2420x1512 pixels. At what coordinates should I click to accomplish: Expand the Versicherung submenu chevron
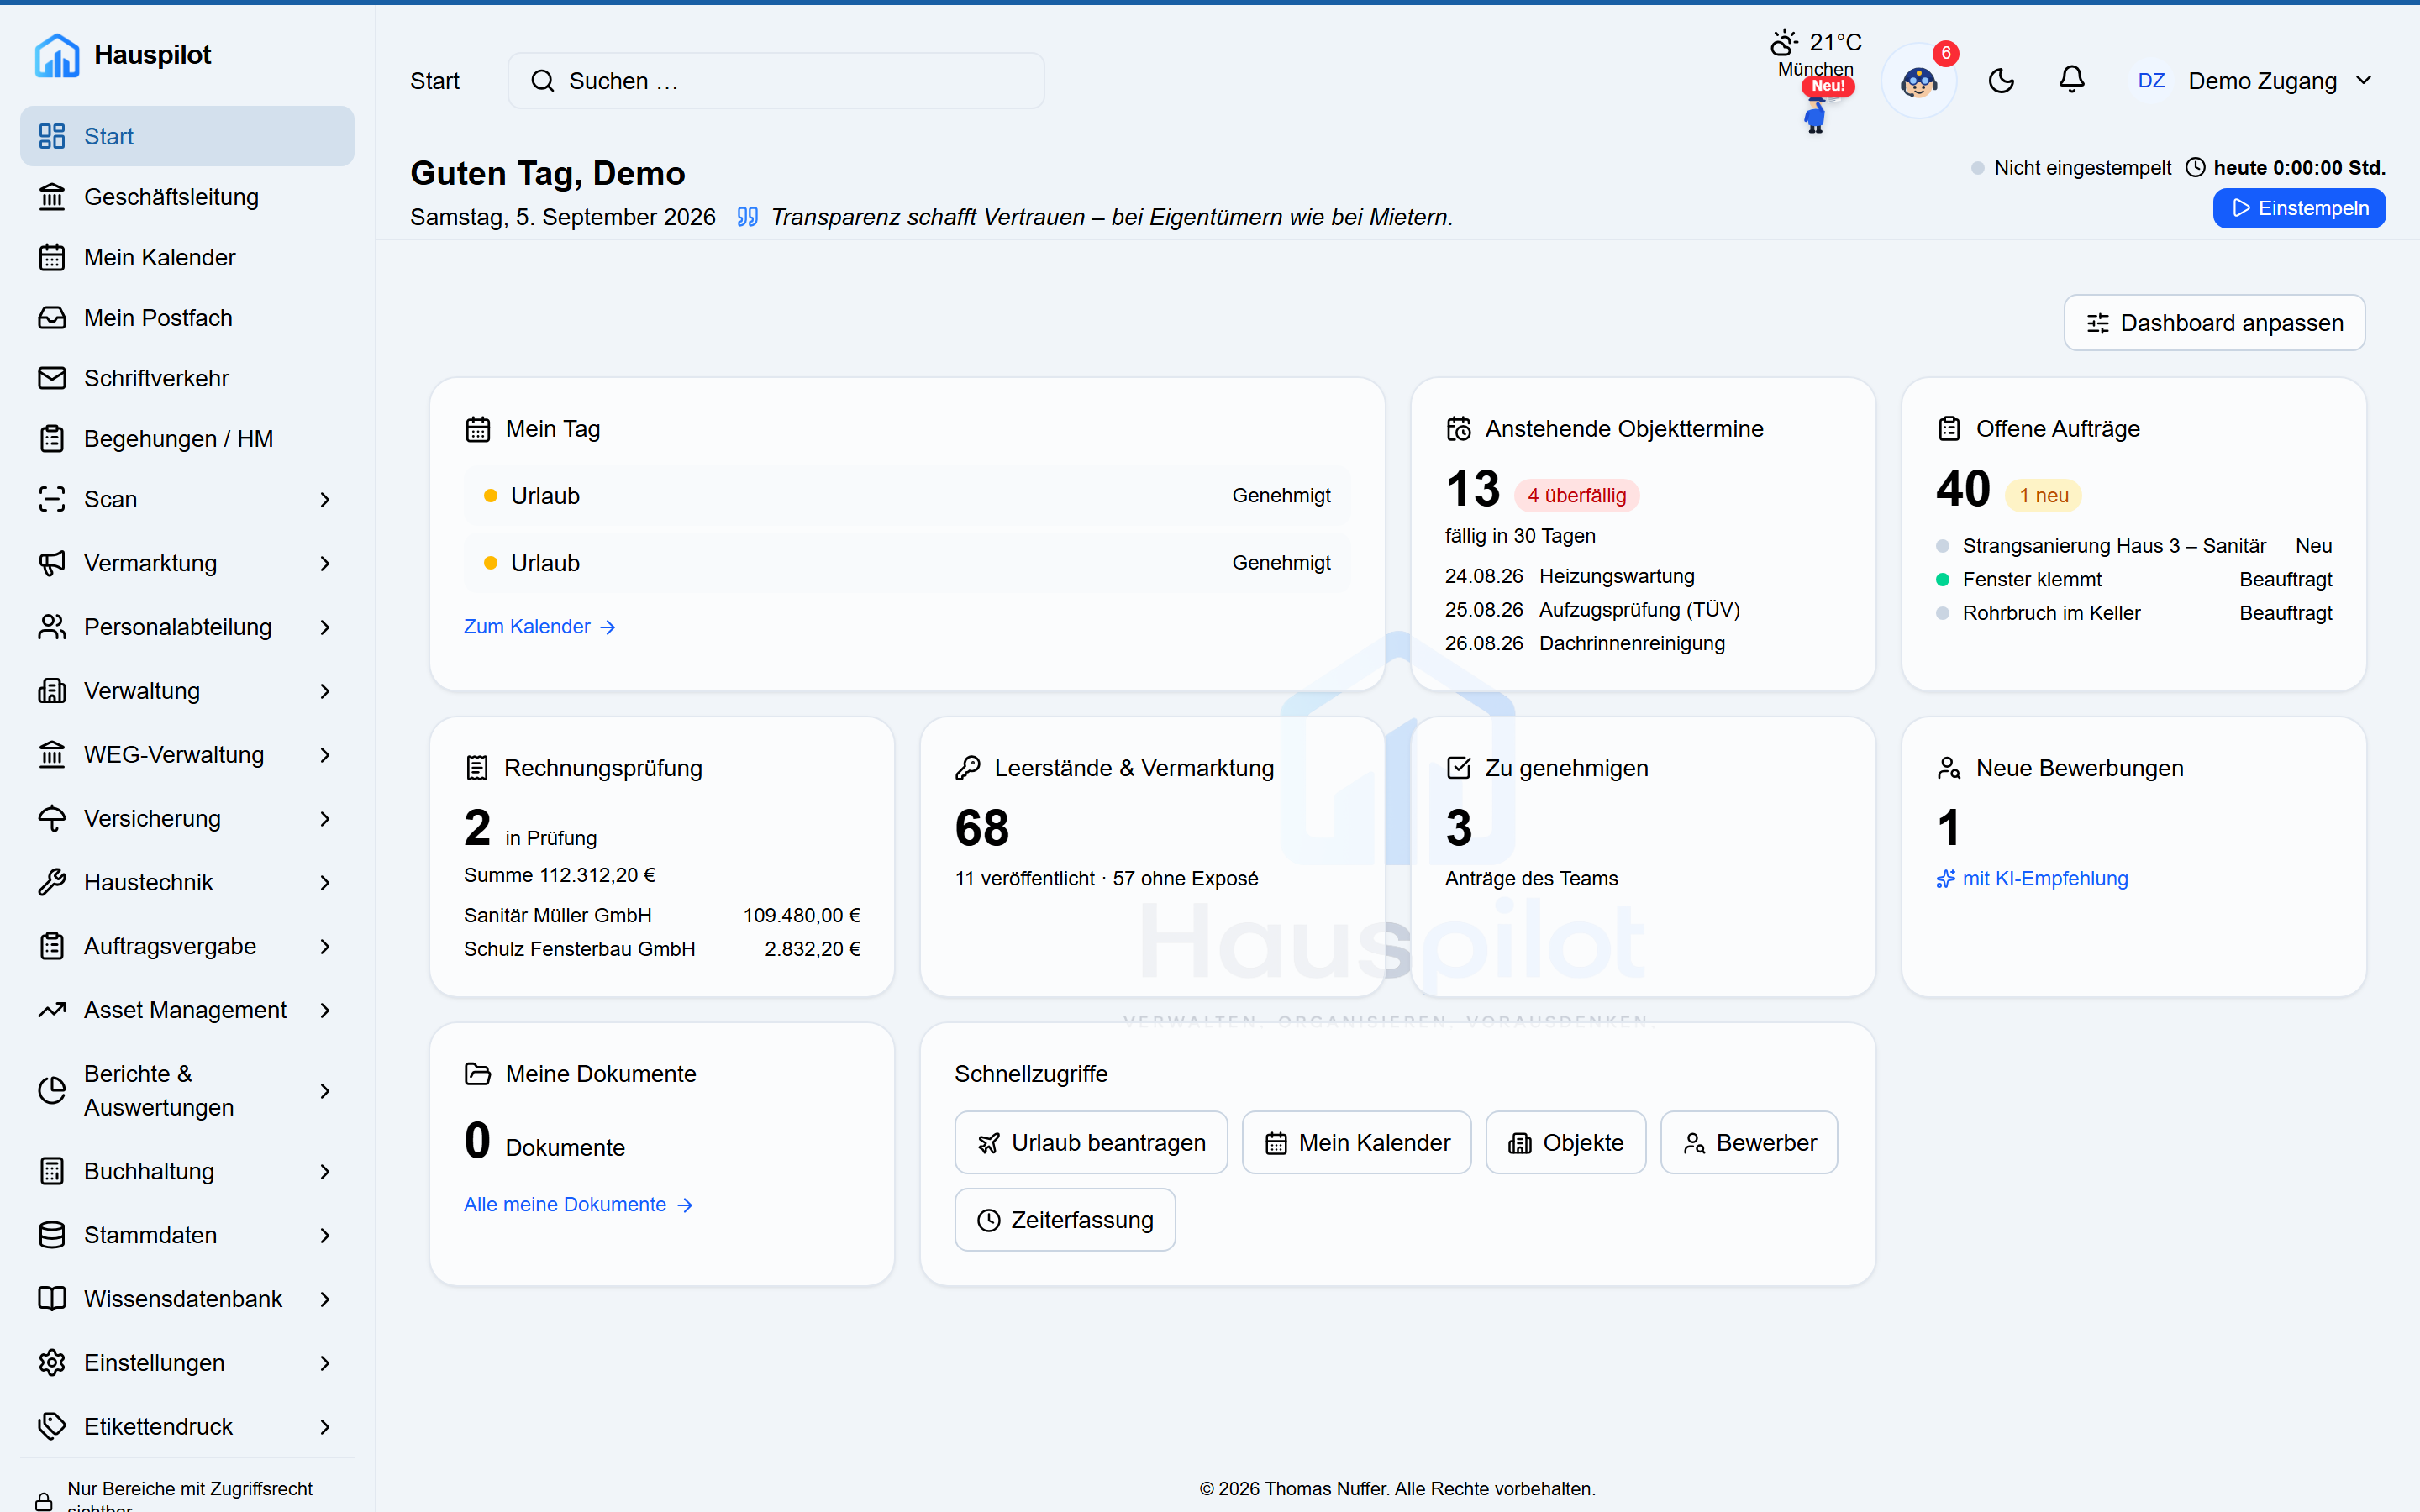325,819
